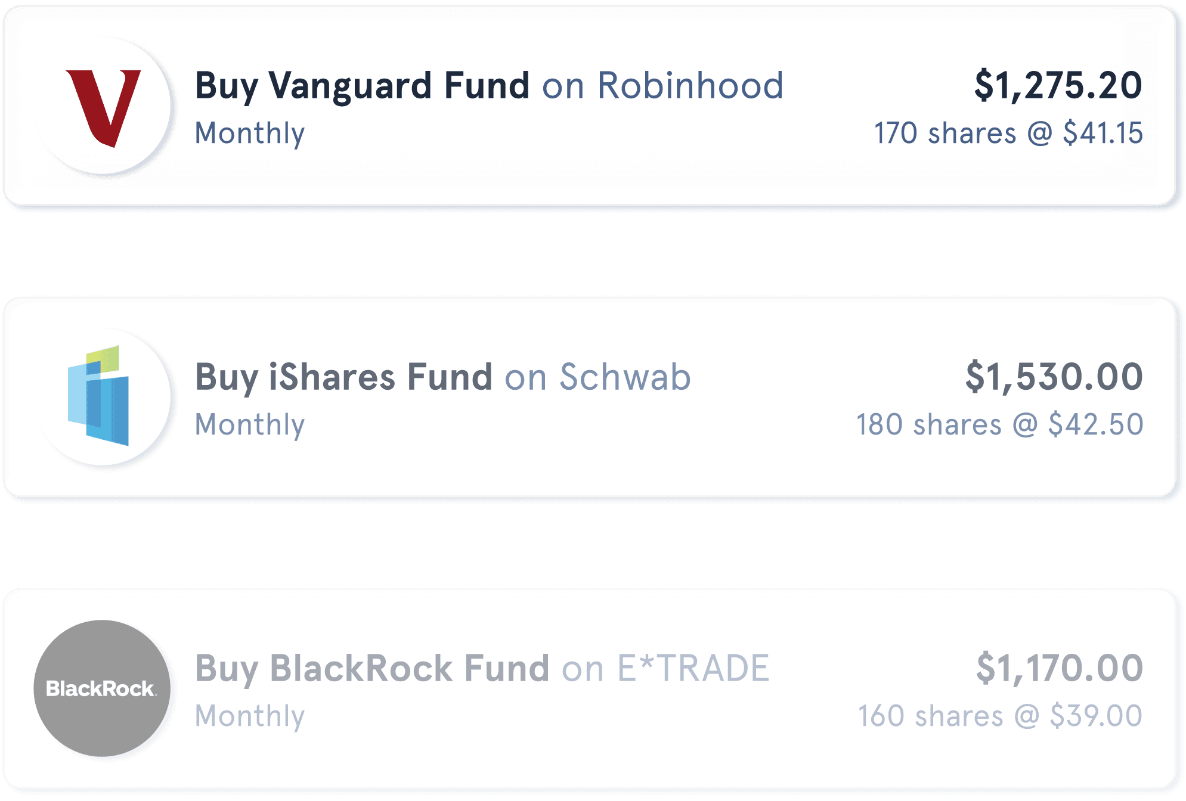Click the 160 shares quantity text
The height and width of the screenshot is (801, 1186).
tap(930, 716)
